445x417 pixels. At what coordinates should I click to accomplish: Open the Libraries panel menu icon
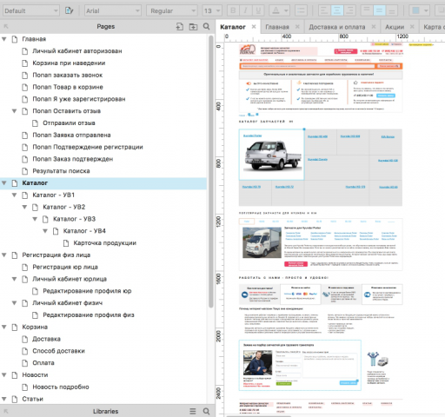[x=193, y=411]
